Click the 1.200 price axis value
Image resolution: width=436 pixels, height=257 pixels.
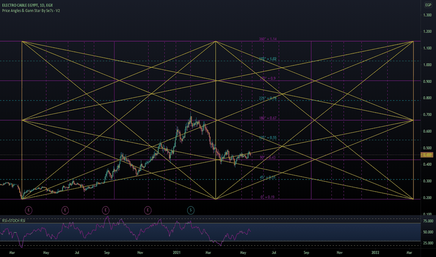pos(428,32)
